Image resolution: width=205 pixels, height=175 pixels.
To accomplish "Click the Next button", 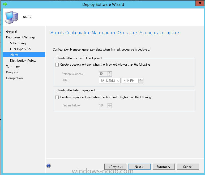I will [139, 167].
